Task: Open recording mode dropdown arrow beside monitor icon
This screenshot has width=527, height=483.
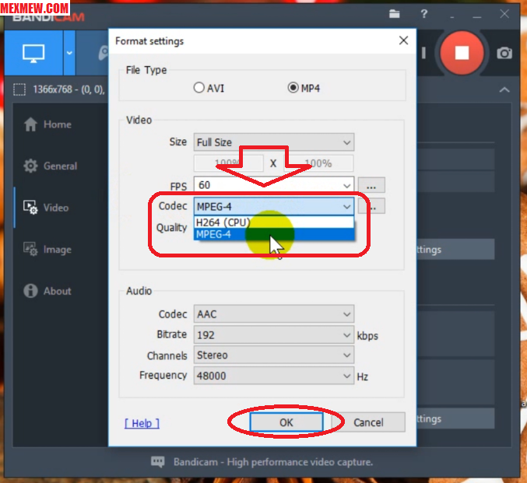Action: pos(69,53)
